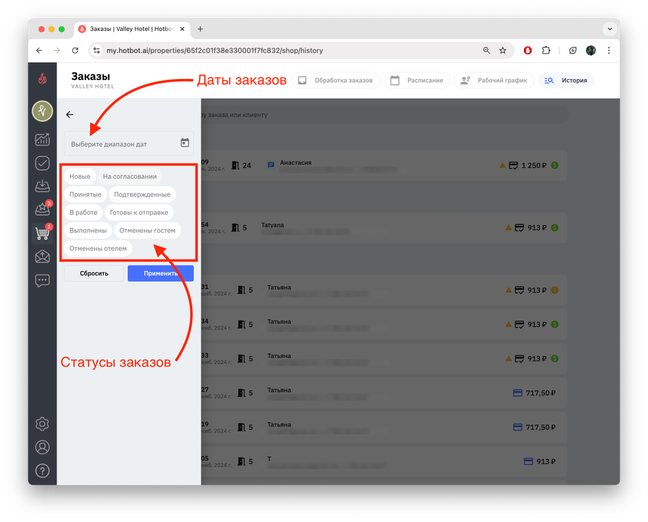Click the Применить button
The width and height of the screenshot is (648, 522).
[160, 273]
